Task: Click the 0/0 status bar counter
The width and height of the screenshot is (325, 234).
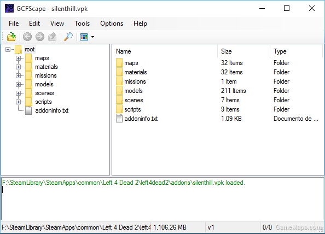Action: [x=267, y=227]
